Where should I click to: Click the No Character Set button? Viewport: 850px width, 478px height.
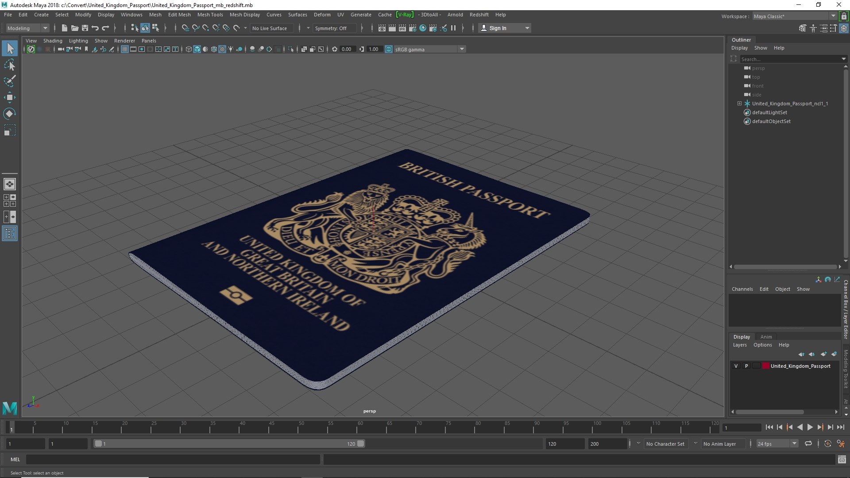[665, 443]
